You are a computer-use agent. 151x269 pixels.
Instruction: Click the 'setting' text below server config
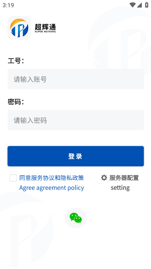120,188
